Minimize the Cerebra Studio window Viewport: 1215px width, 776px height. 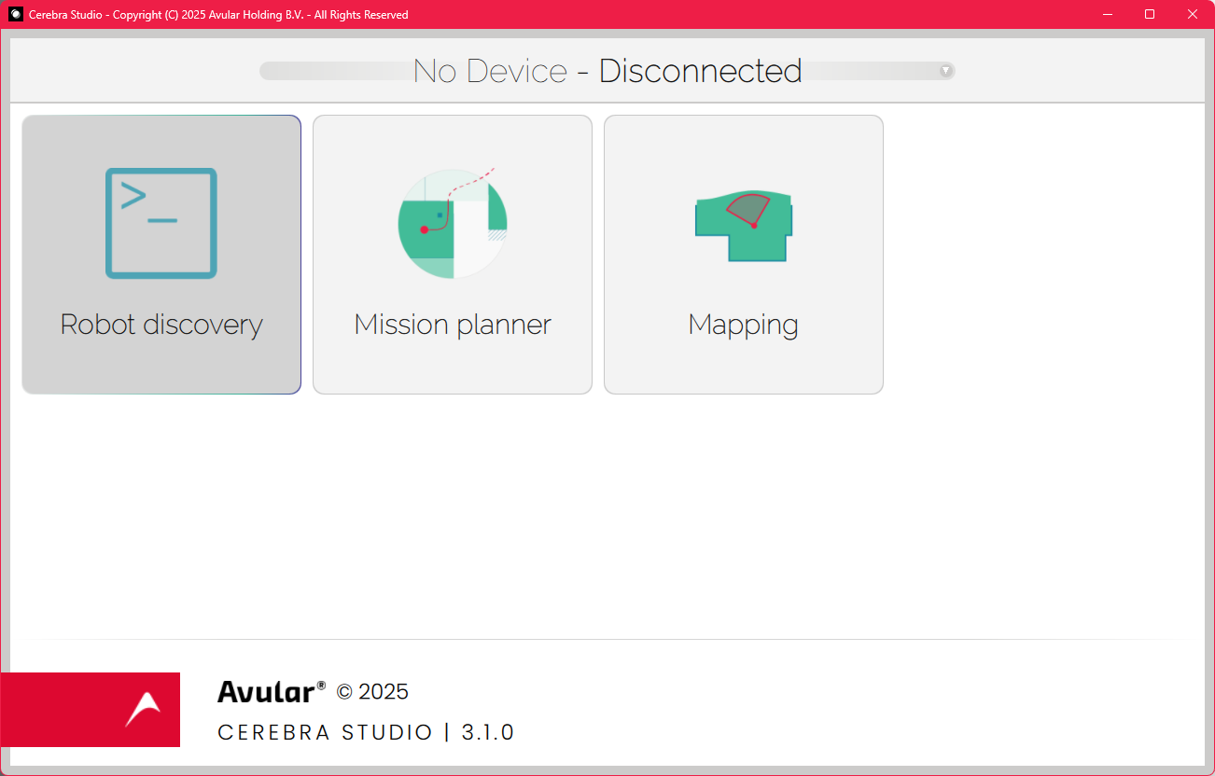click(x=1108, y=14)
